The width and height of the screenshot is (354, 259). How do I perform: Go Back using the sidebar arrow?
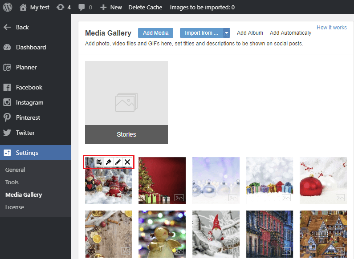click(x=16, y=27)
